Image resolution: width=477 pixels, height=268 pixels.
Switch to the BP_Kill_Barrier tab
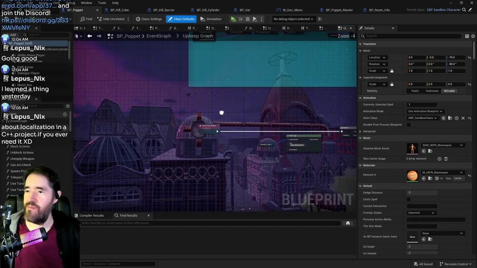tap(164, 10)
